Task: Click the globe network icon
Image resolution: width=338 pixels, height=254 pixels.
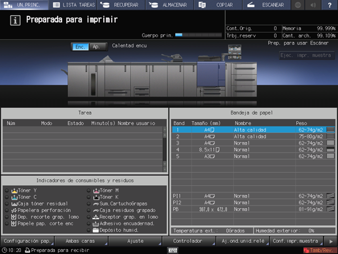Action: pos(298,5)
